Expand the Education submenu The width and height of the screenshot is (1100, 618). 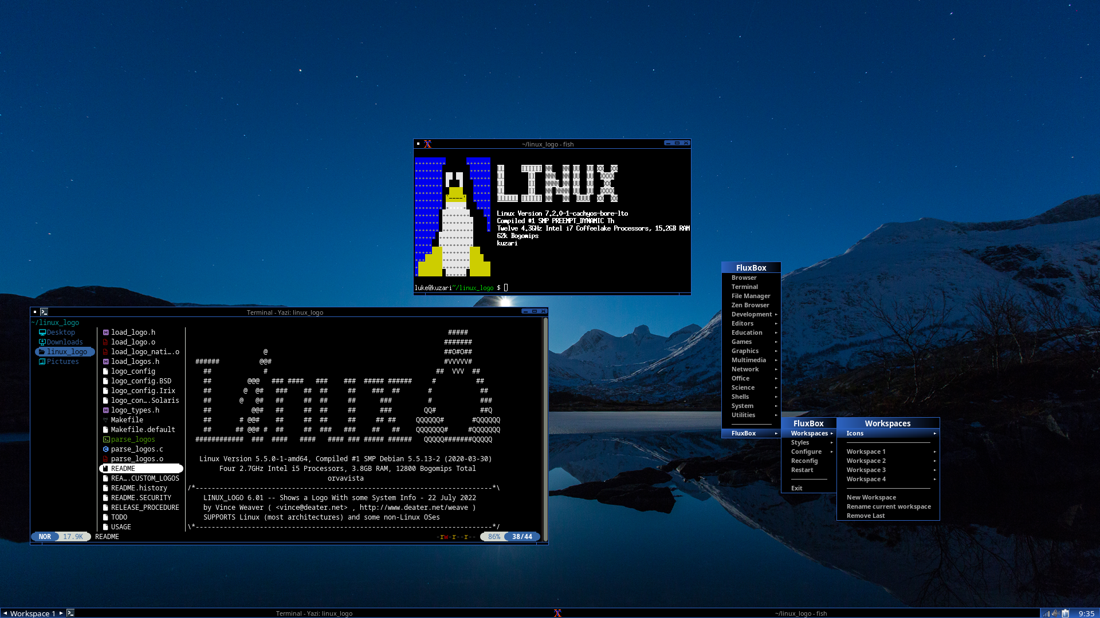pos(751,332)
